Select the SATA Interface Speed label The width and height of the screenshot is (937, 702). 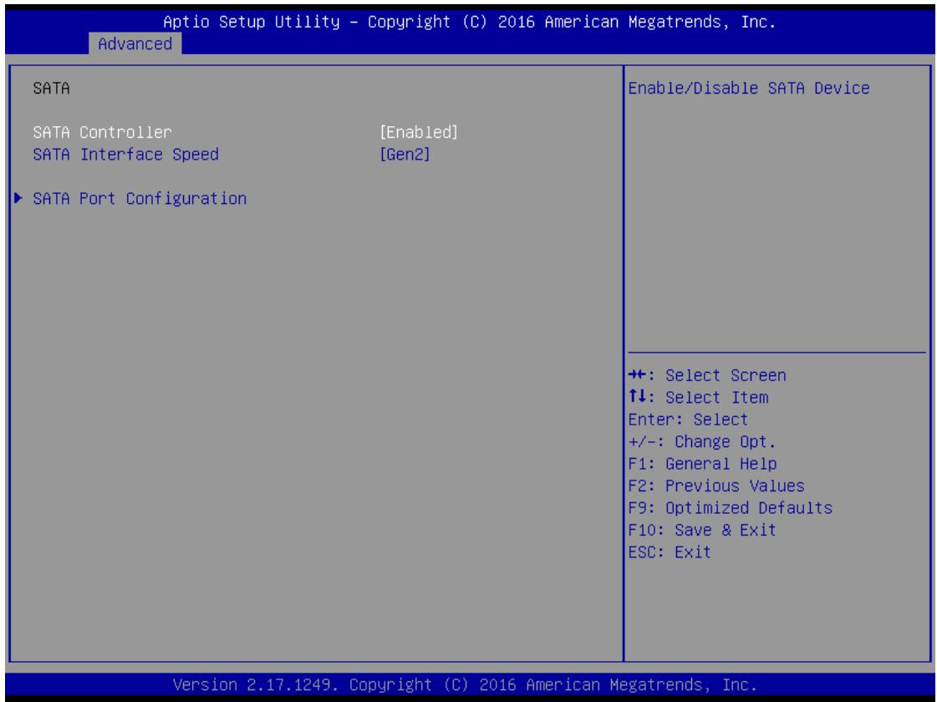click(125, 154)
